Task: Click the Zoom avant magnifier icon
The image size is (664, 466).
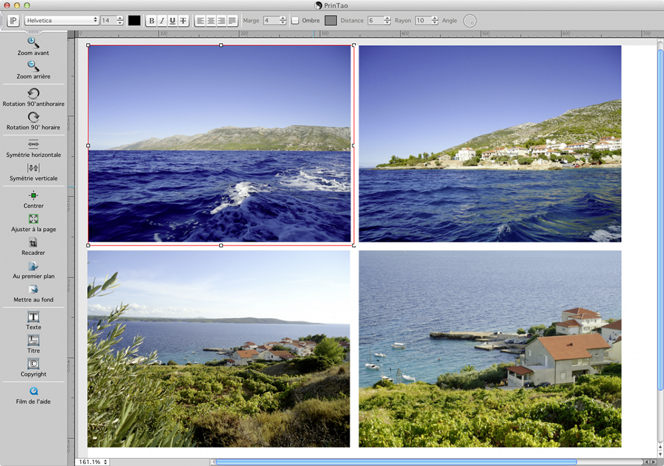Action: click(33, 43)
